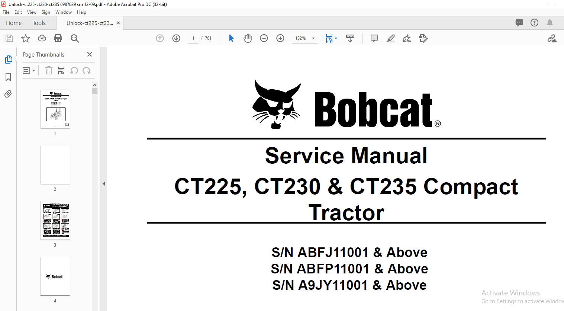
Task: Go to next page arrow
Action: click(176, 38)
